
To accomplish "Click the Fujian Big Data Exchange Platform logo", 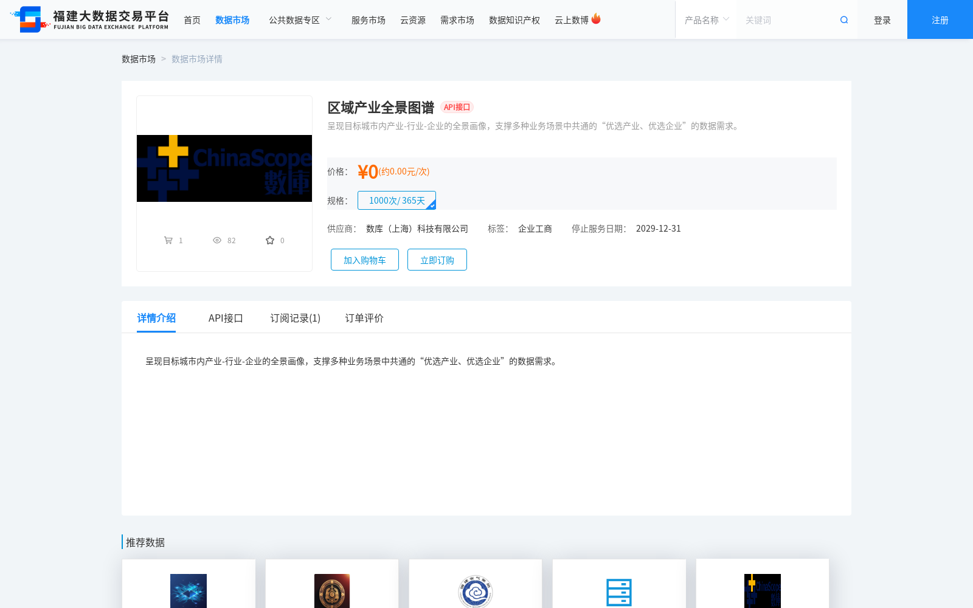I will (x=89, y=19).
